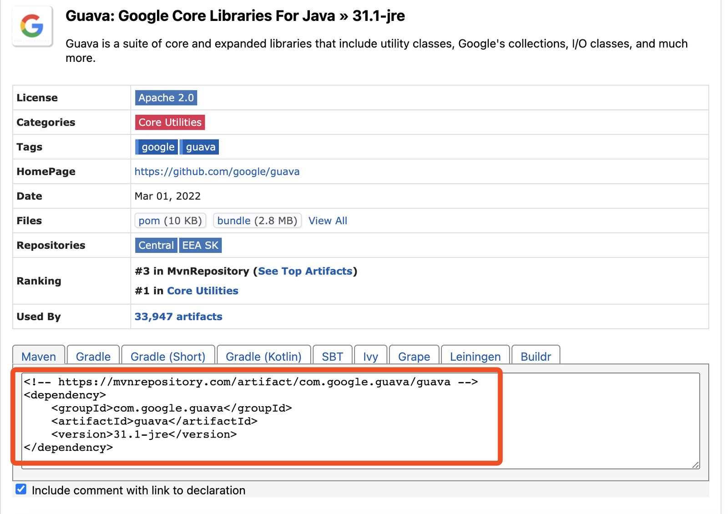The height and width of the screenshot is (514, 728).
Task: Toggle Include comment with link checkbox
Action: (21, 489)
